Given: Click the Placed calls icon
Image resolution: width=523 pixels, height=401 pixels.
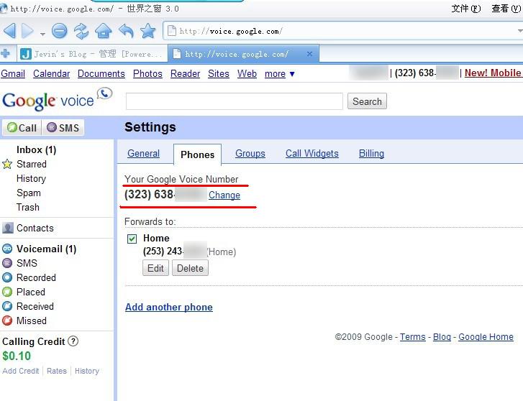Looking at the screenshot, I should tap(7, 292).
